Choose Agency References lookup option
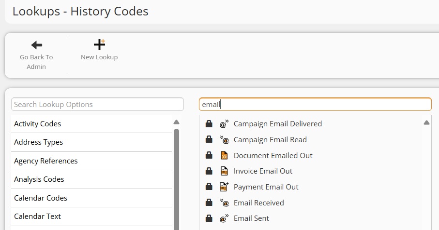439x230 pixels. [91, 161]
